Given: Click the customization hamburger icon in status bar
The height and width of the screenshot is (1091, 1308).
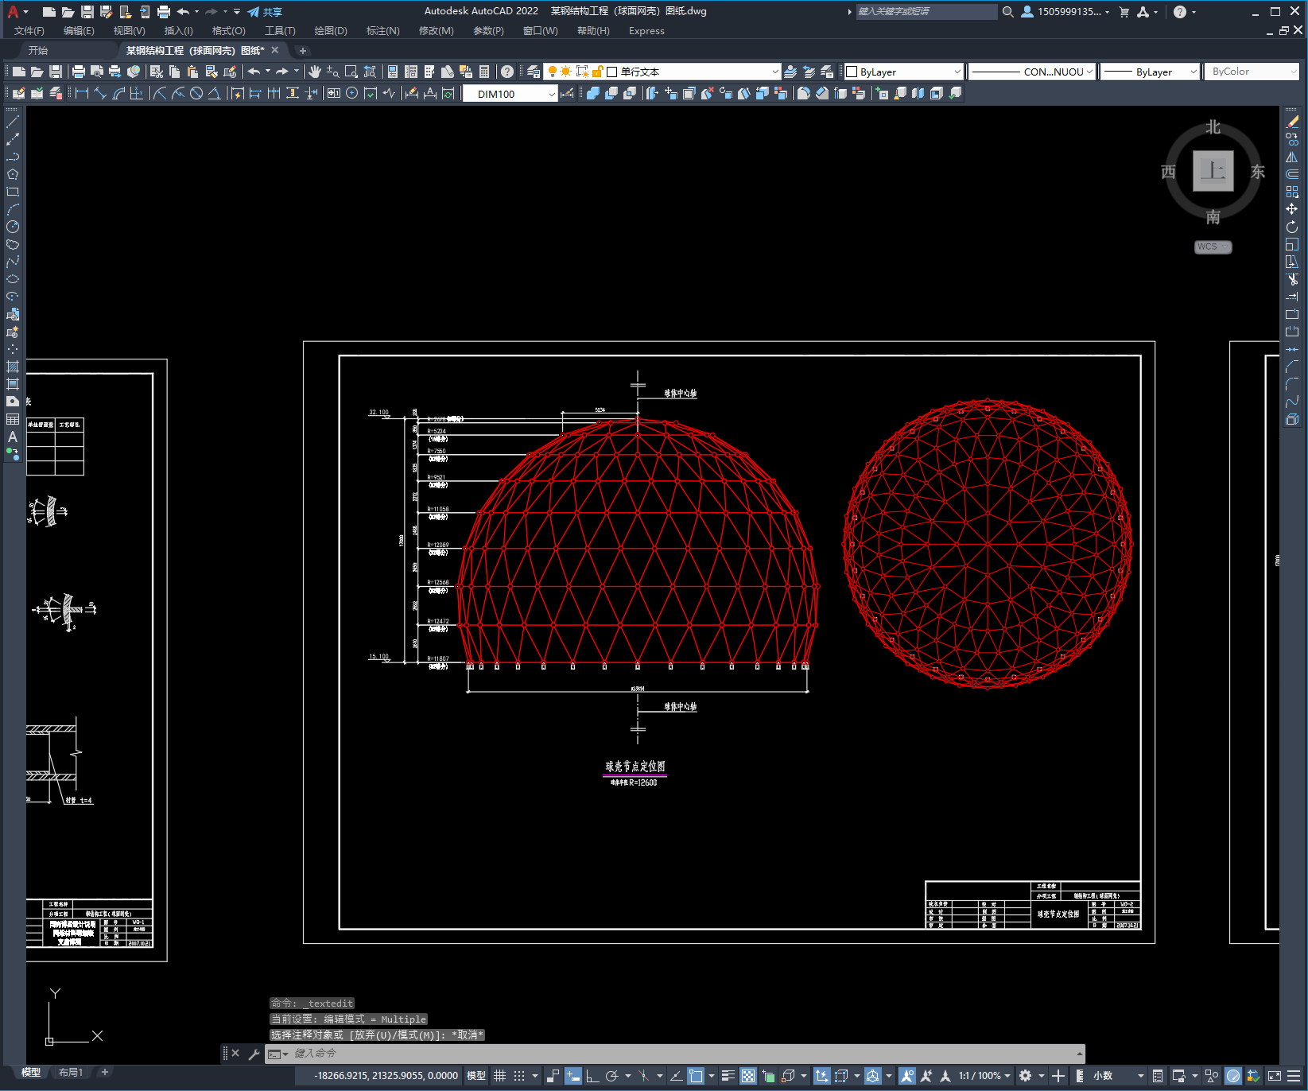Looking at the screenshot, I should (x=1294, y=1076).
